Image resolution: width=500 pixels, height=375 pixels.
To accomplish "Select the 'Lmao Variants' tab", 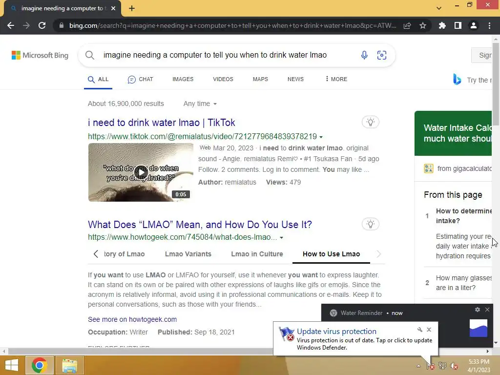I will (x=188, y=254).
